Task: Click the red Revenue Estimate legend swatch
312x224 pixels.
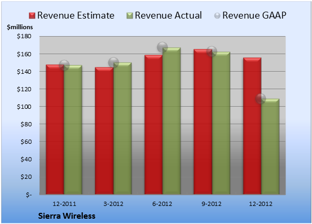Action: pos(32,16)
